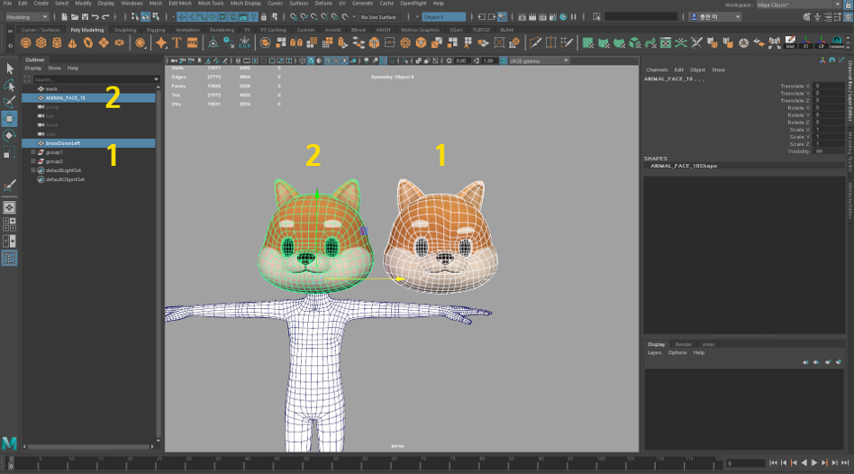This screenshot has width=854, height=474.
Task: Switch to the Render layer tab
Action: [683, 344]
